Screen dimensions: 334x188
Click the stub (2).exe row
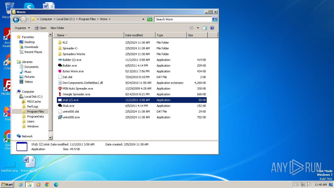pos(132,100)
